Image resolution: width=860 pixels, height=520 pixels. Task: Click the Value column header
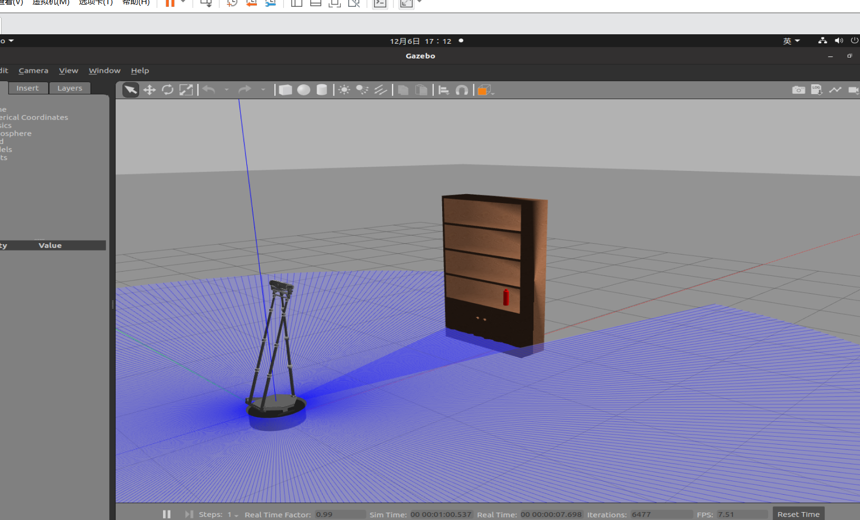[50, 245]
